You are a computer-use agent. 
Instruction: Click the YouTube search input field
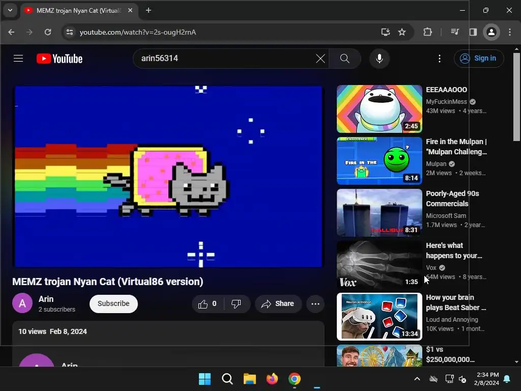point(226,59)
